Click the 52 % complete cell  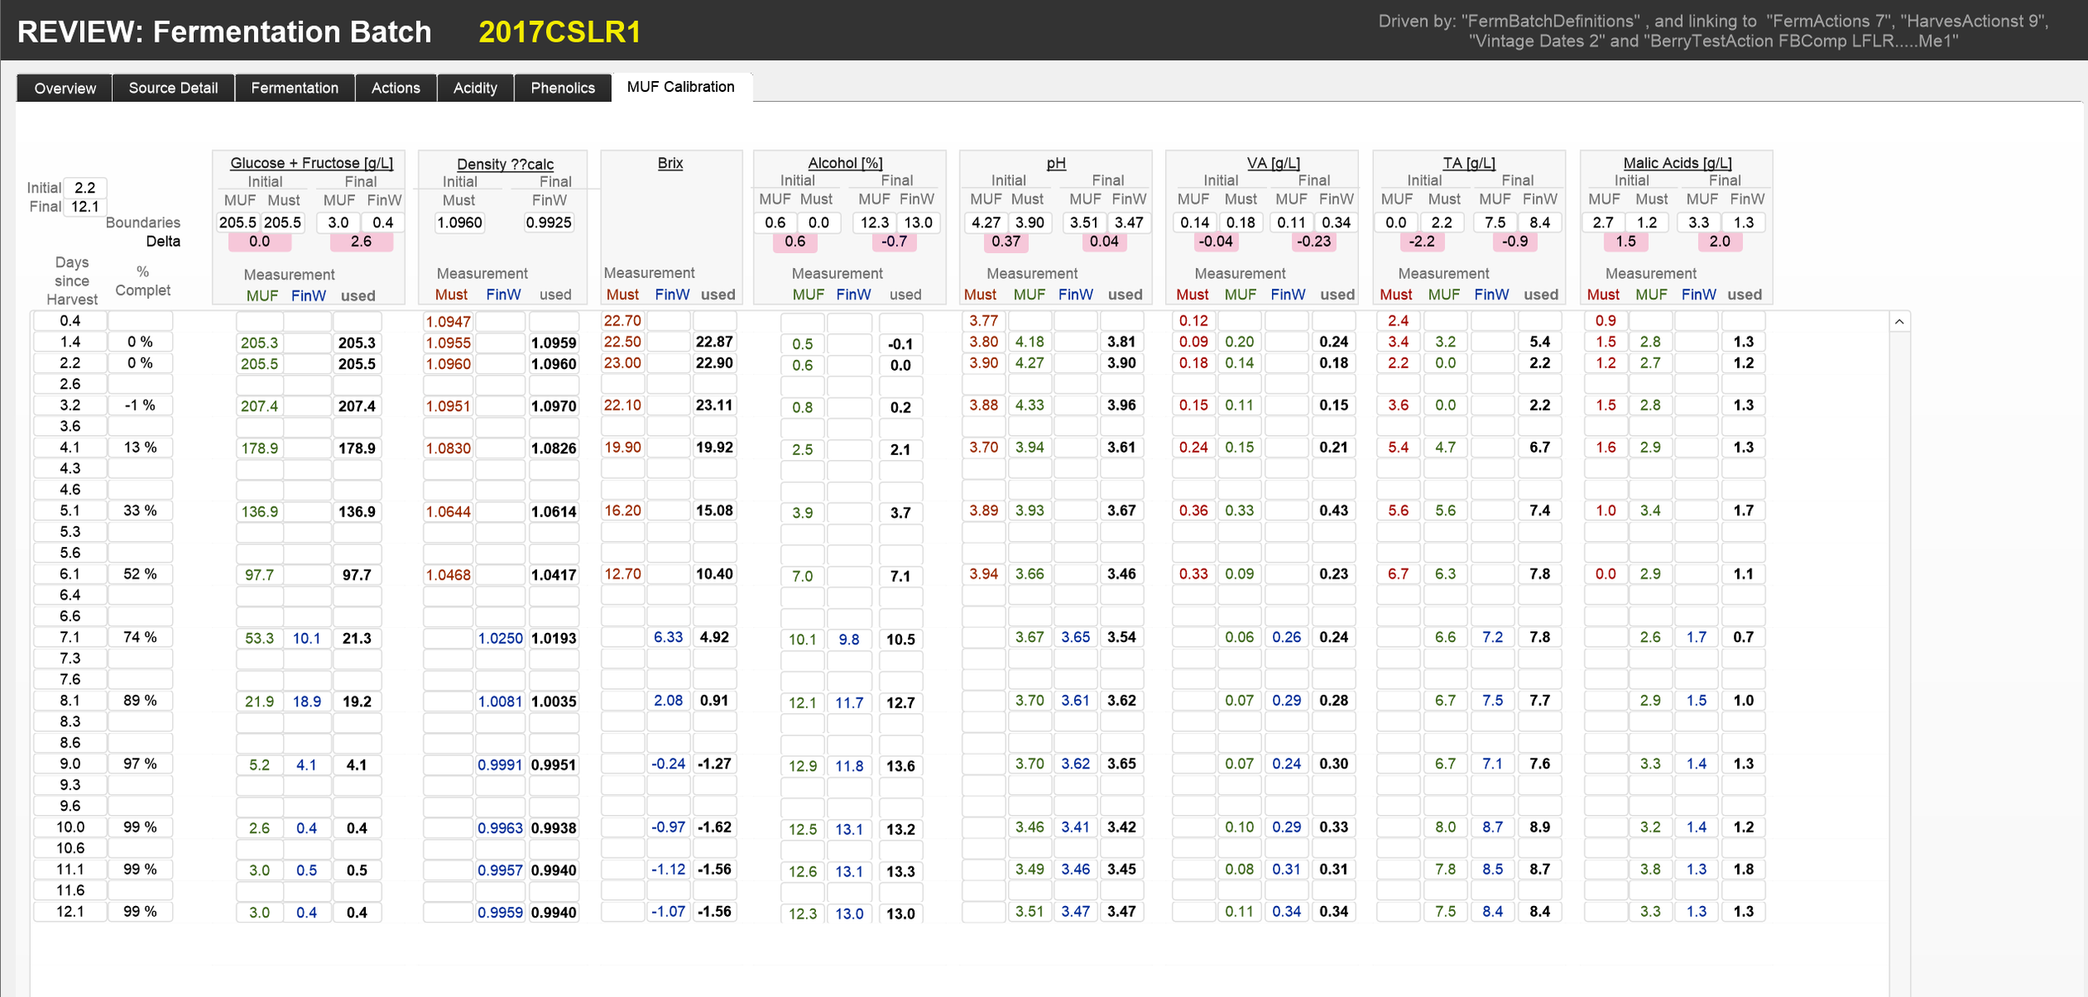tap(140, 574)
